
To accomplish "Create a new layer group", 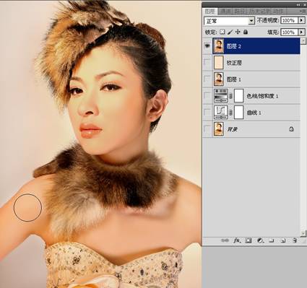I will coord(272,240).
